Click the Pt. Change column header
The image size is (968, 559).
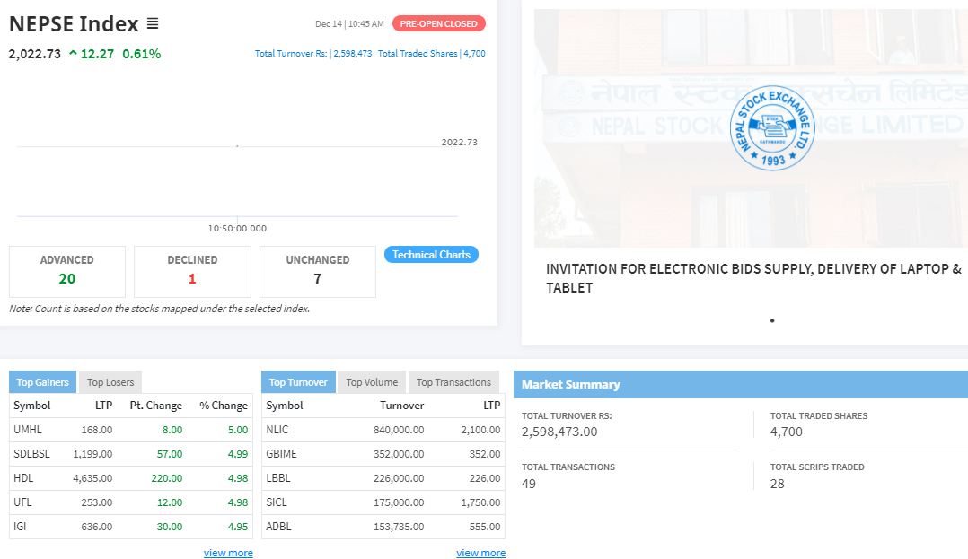(156, 406)
